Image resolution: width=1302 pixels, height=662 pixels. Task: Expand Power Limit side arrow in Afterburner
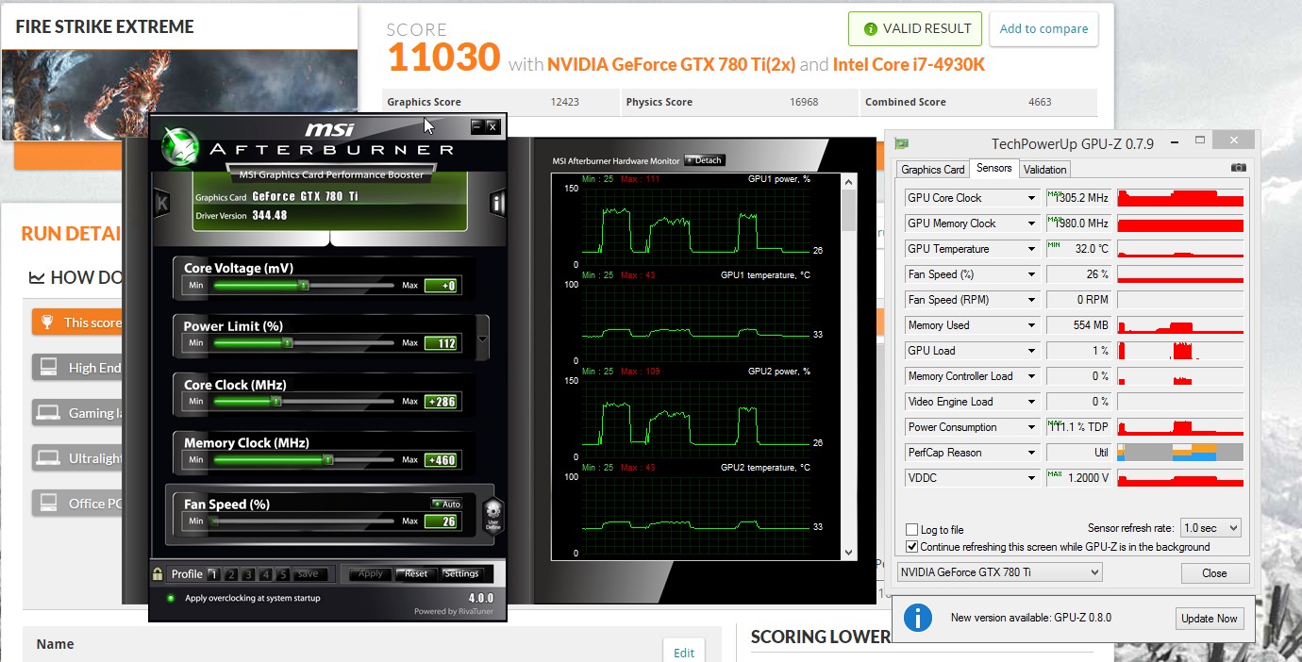(x=483, y=338)
